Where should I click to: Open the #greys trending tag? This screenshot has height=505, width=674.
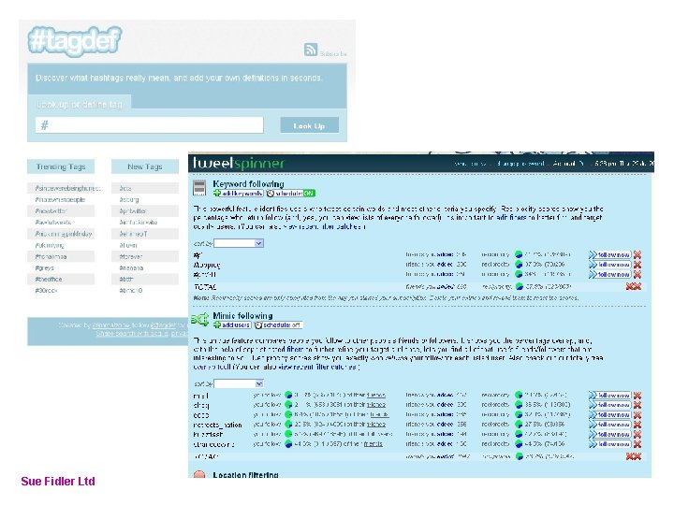pyautogui.click(x=45, y=268)
